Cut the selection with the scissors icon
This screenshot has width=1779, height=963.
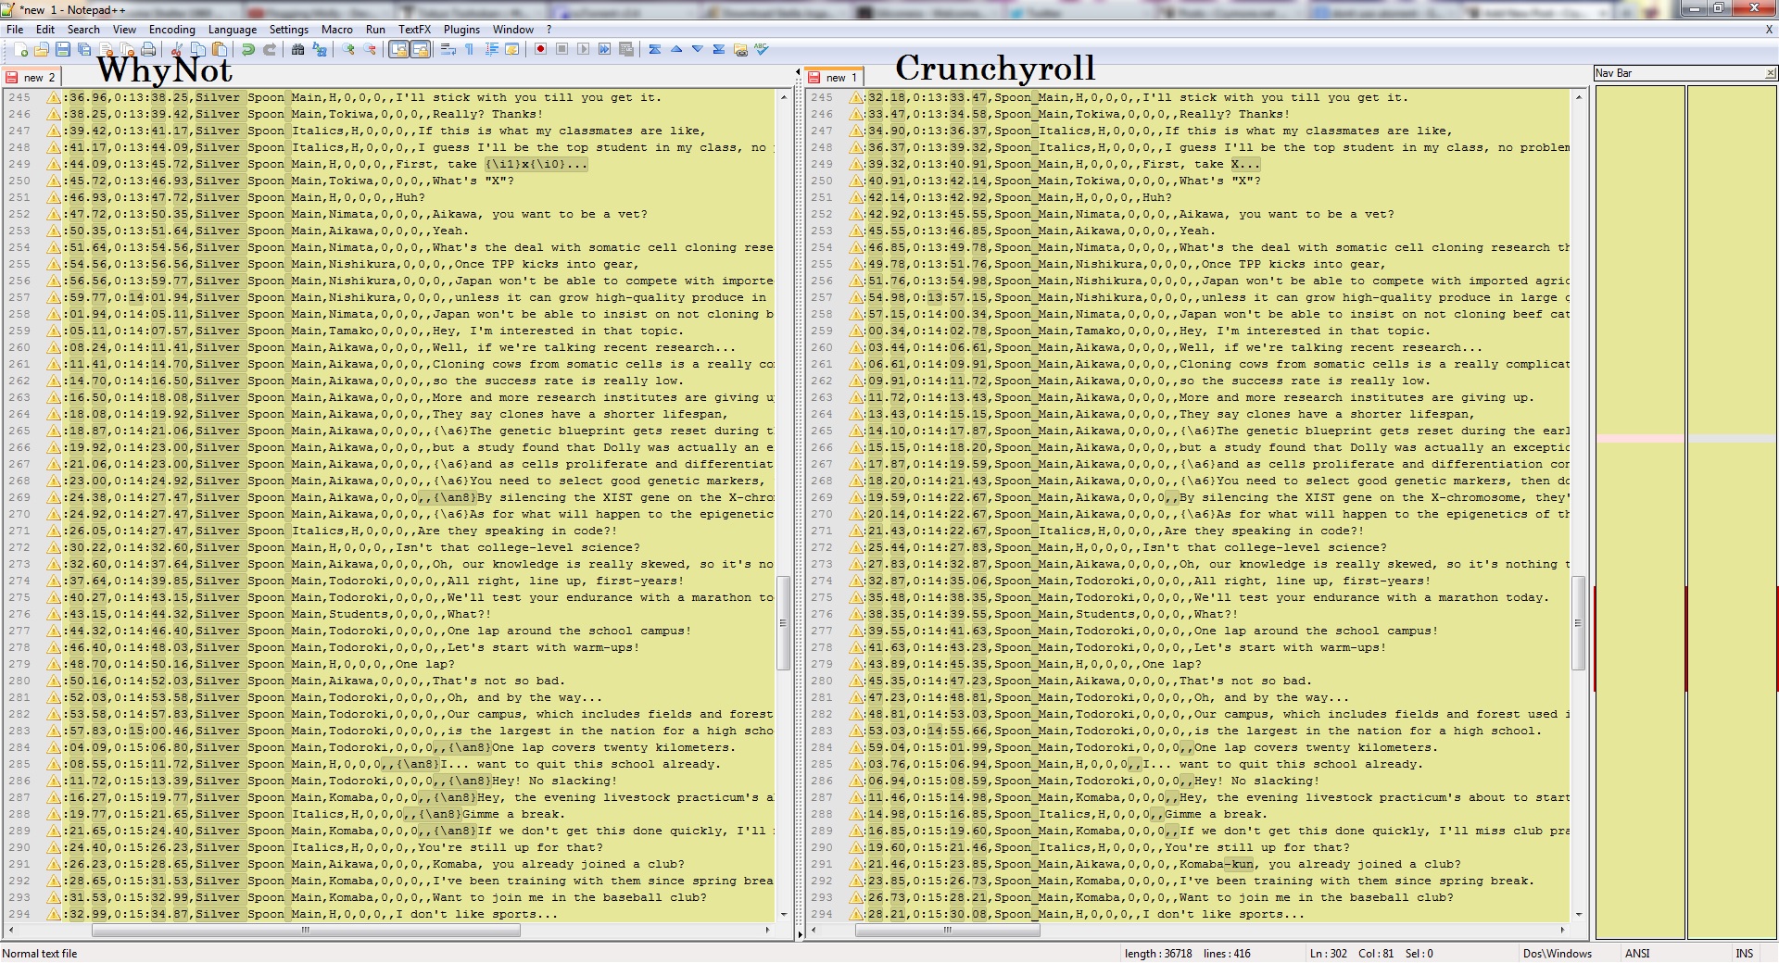pos(176,49)
